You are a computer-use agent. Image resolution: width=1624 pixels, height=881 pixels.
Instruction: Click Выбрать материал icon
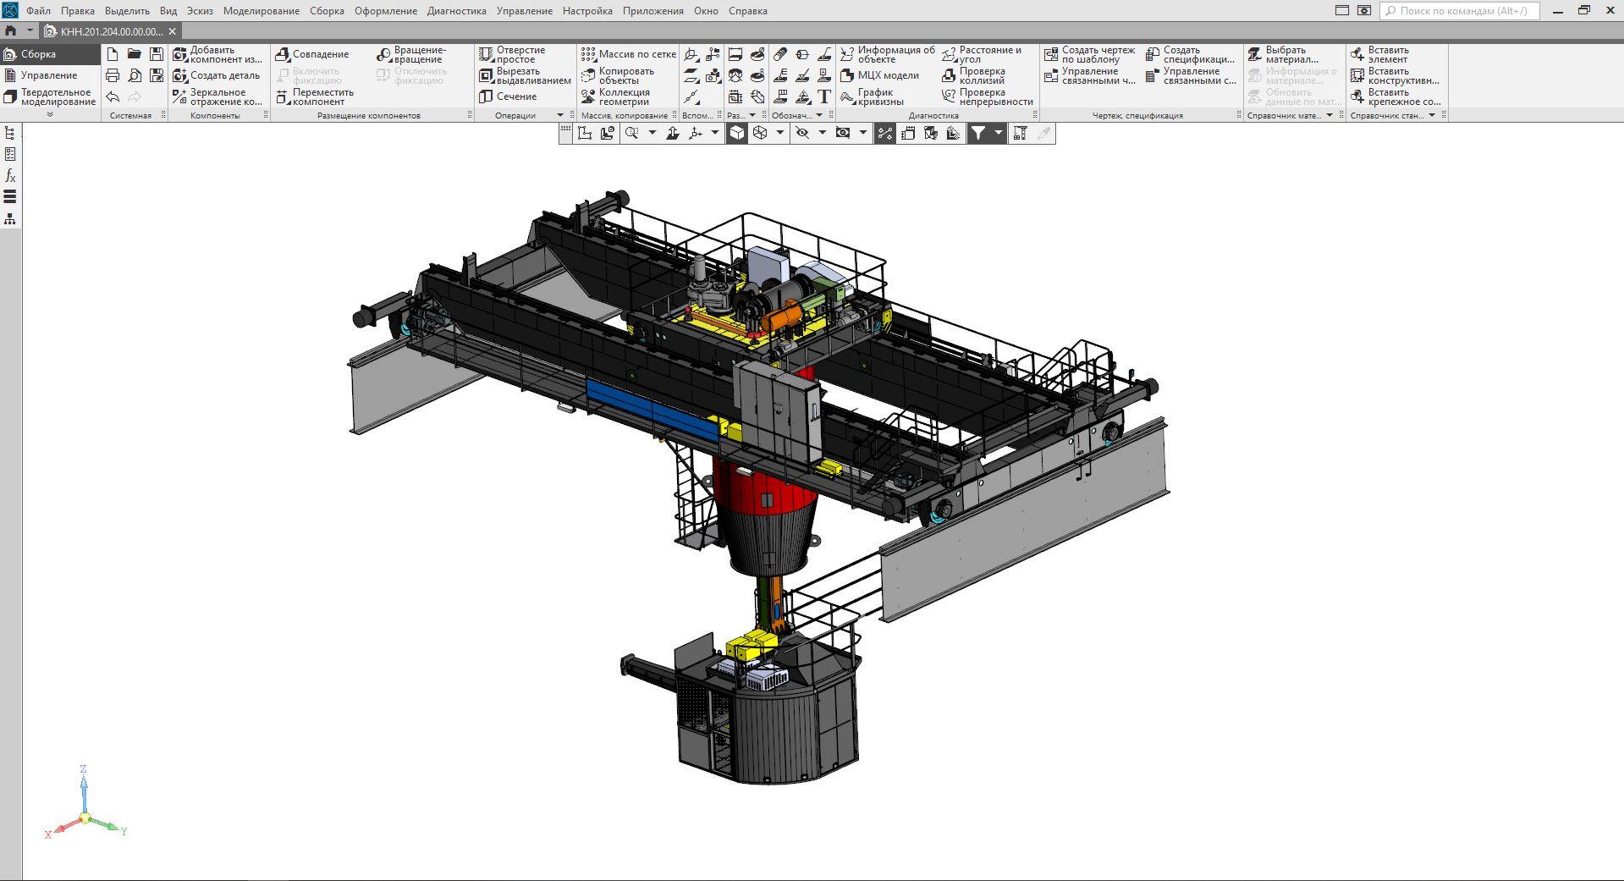[x=1255, y=54]
